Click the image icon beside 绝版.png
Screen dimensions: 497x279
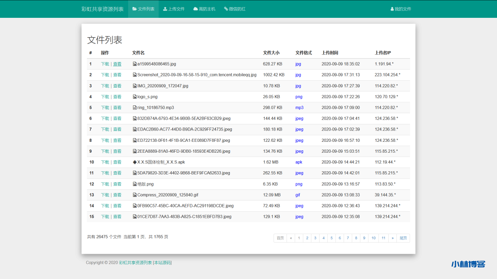135,184
